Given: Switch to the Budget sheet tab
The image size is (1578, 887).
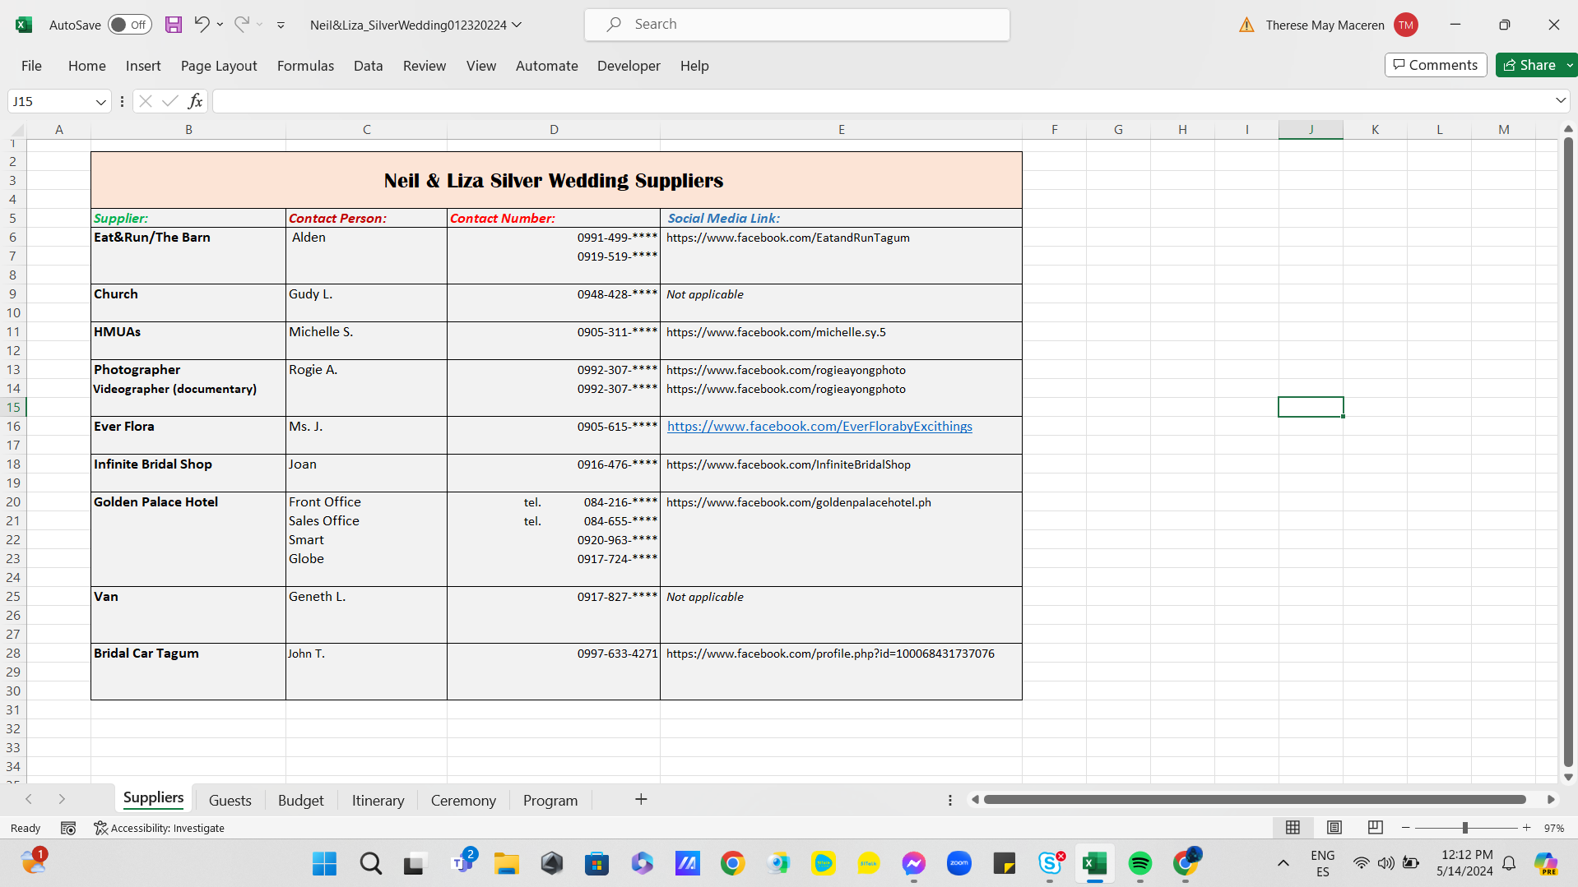Looking at the screenshot, I should point(301,800).
